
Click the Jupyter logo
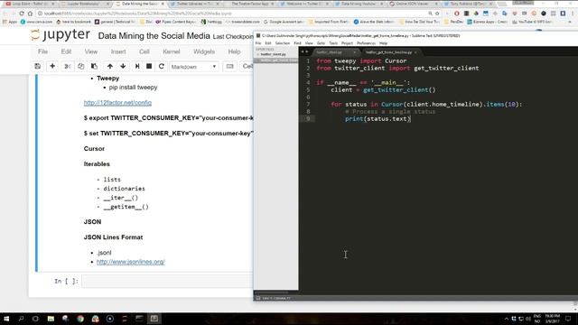pos(61,35)
